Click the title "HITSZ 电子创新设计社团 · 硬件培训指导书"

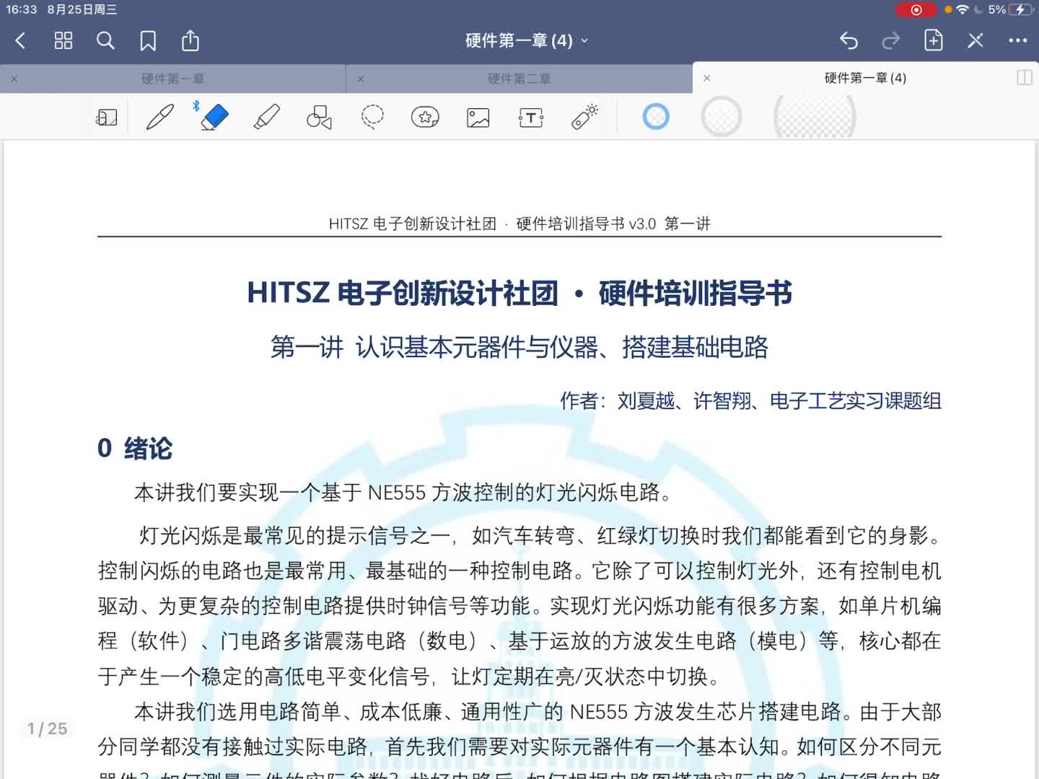pyautogui.click(x=519, y=293)
